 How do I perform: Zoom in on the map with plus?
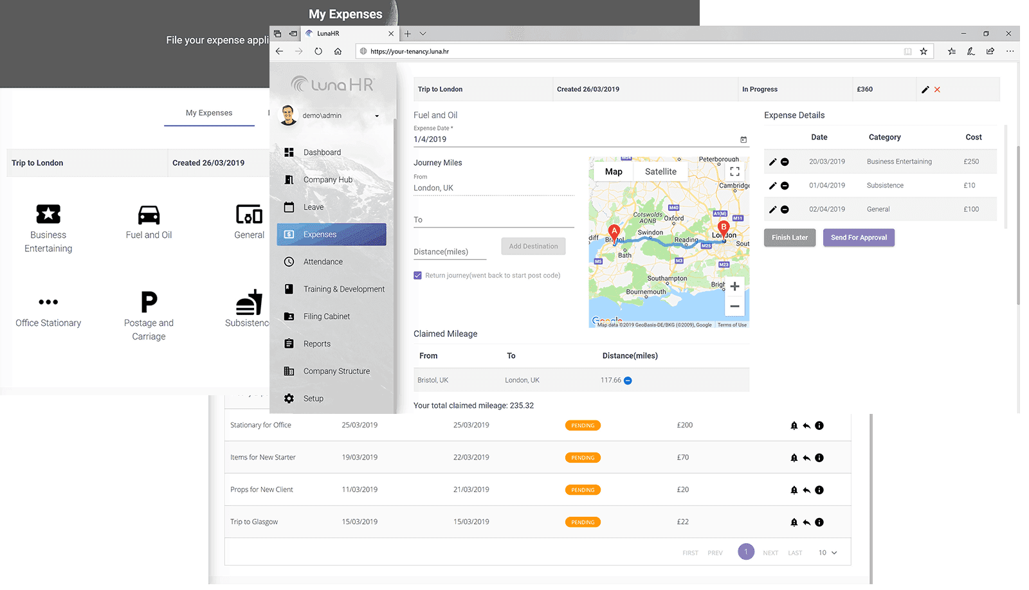tap(734, 287)
